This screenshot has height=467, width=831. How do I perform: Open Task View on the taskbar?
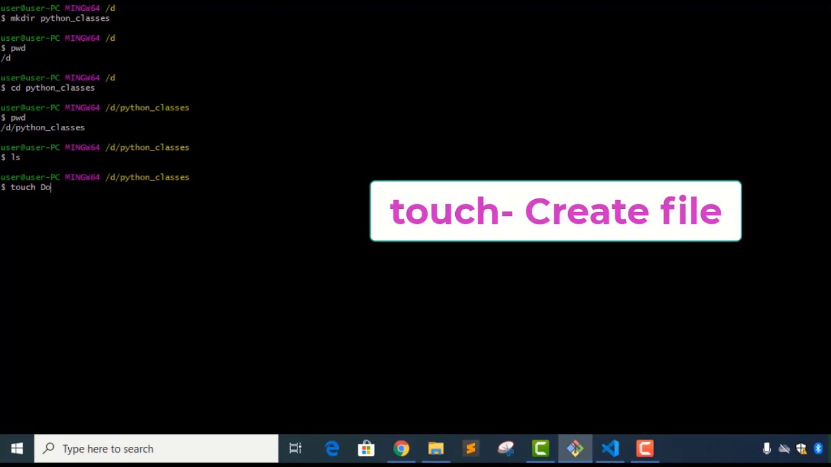pos(295,449)
